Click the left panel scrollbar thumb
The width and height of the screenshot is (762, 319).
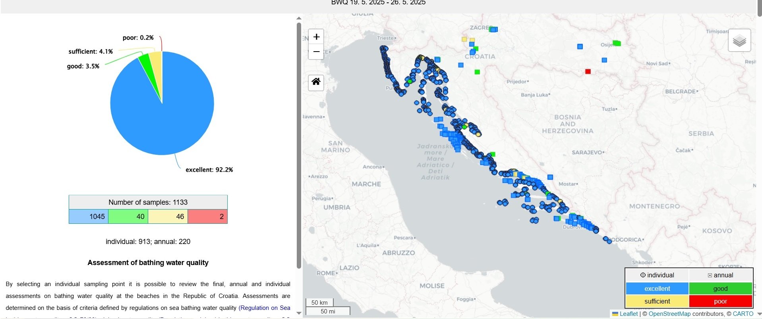click(299, 145)
